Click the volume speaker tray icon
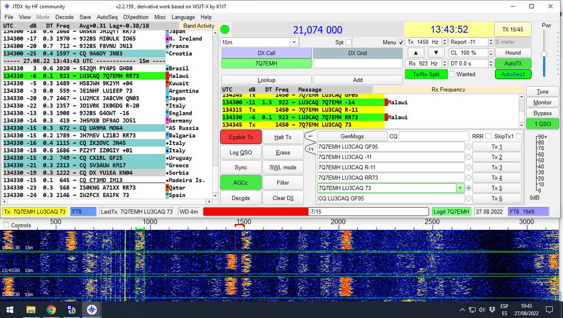The width and height of the screenshot is (563, 318). point(482,310)
